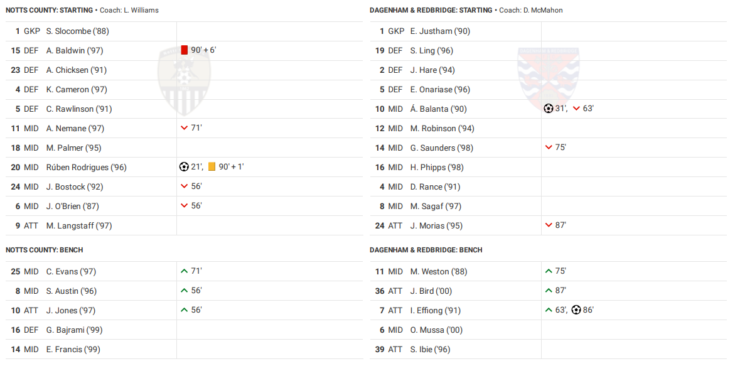Click I. Effiong's goal ball icon
The height and width of the screenshot is (366, 735).
(x=576, y=310)
